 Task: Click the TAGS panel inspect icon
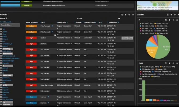(166, 63)
